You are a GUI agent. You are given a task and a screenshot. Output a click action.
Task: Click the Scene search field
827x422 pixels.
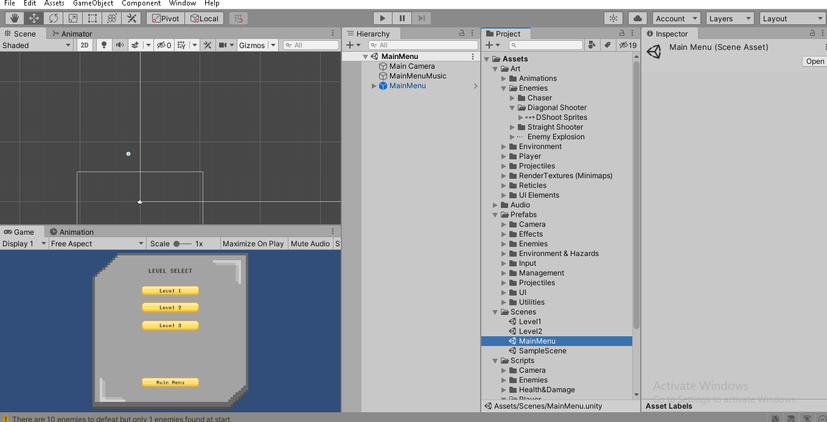(x=312, y=45)
